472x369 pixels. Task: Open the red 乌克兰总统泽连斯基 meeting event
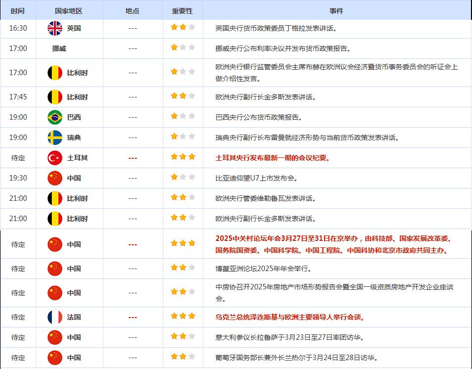[x=290, y=317]
